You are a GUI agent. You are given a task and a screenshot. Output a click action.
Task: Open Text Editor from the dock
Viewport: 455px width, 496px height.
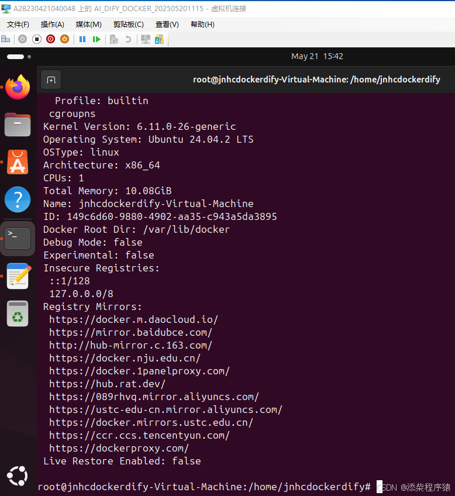point(19,276)
